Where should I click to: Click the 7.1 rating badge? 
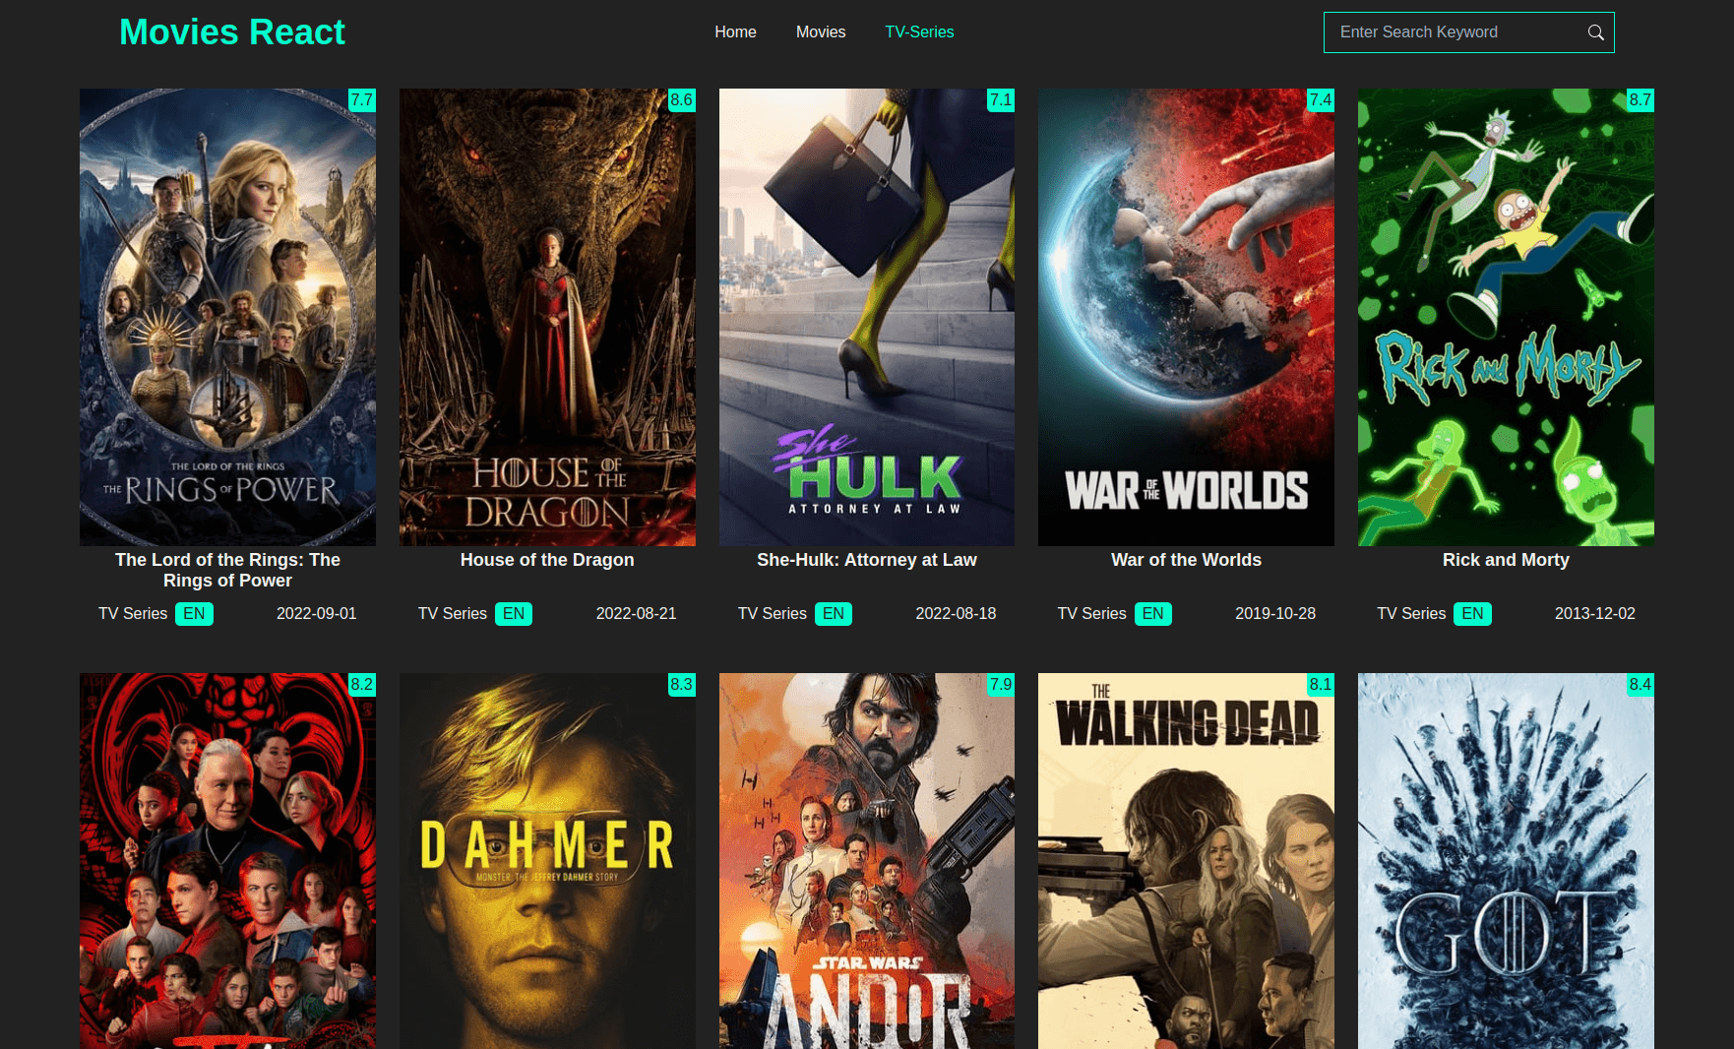(x=1001, y=99)
